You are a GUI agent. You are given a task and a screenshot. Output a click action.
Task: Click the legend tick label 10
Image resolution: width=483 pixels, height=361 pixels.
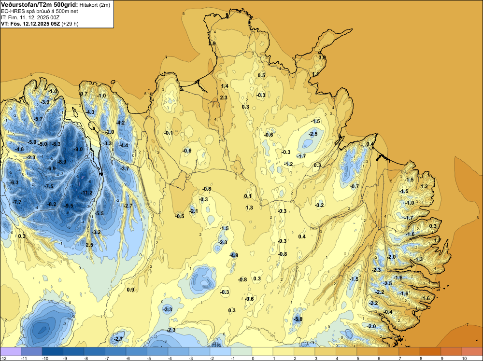tap(464, 358)
